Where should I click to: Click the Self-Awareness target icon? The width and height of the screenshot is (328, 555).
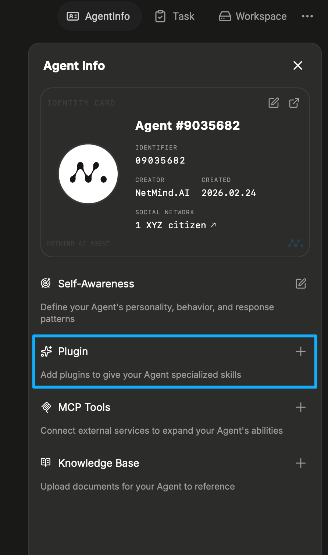coord(46,283)
